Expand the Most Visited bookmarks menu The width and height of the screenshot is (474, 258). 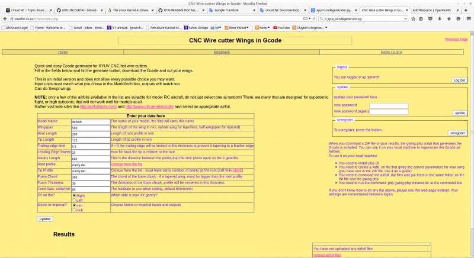239,27
